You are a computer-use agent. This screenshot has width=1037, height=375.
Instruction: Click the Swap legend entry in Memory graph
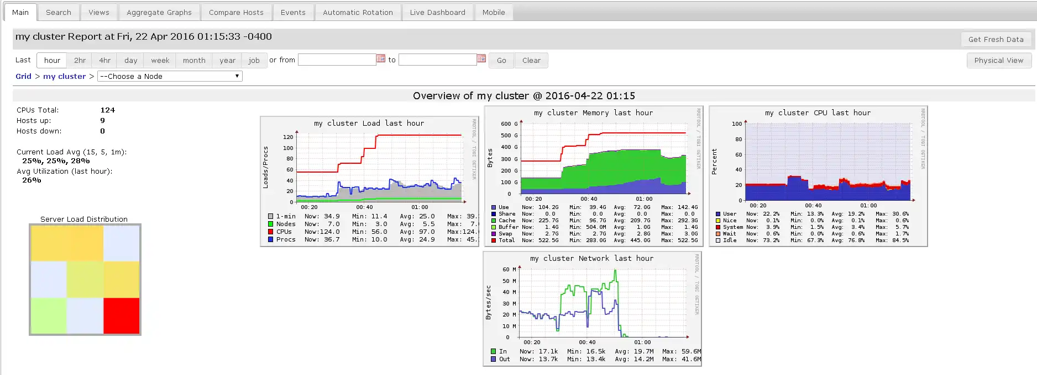click(x=501, y=233)
